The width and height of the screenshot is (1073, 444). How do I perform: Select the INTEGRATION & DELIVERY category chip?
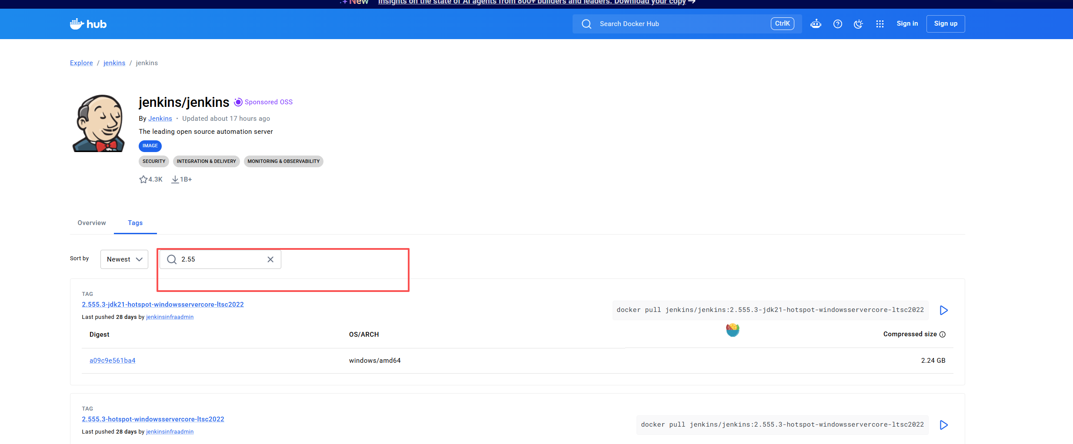pos(207,162)
